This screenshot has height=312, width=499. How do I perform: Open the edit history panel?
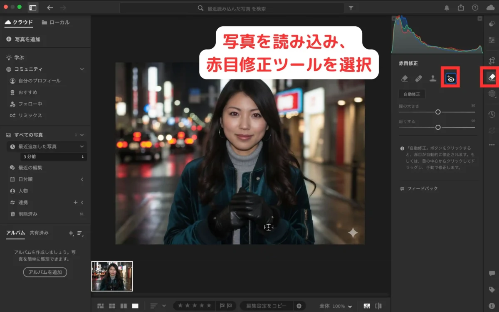coord(491,114)
